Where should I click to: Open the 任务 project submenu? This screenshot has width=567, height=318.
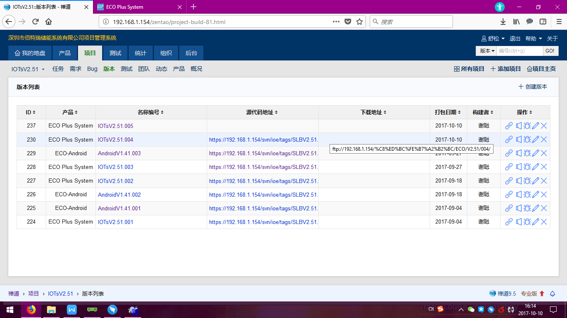(x=58, y=69)
